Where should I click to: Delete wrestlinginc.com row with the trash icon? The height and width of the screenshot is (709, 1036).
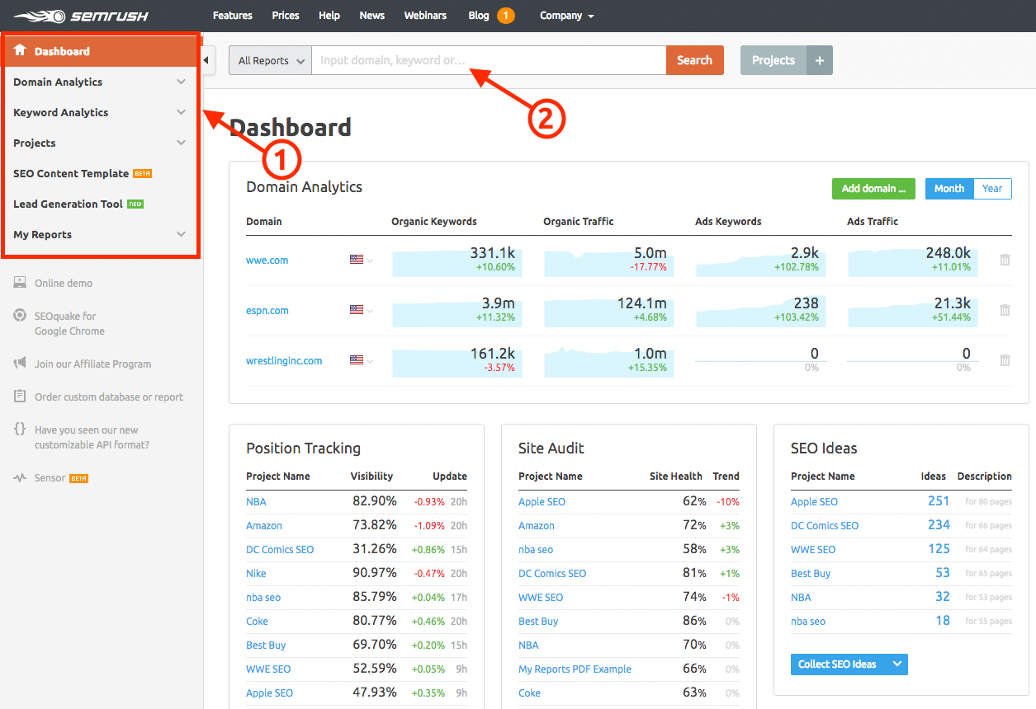point(1005,360)
